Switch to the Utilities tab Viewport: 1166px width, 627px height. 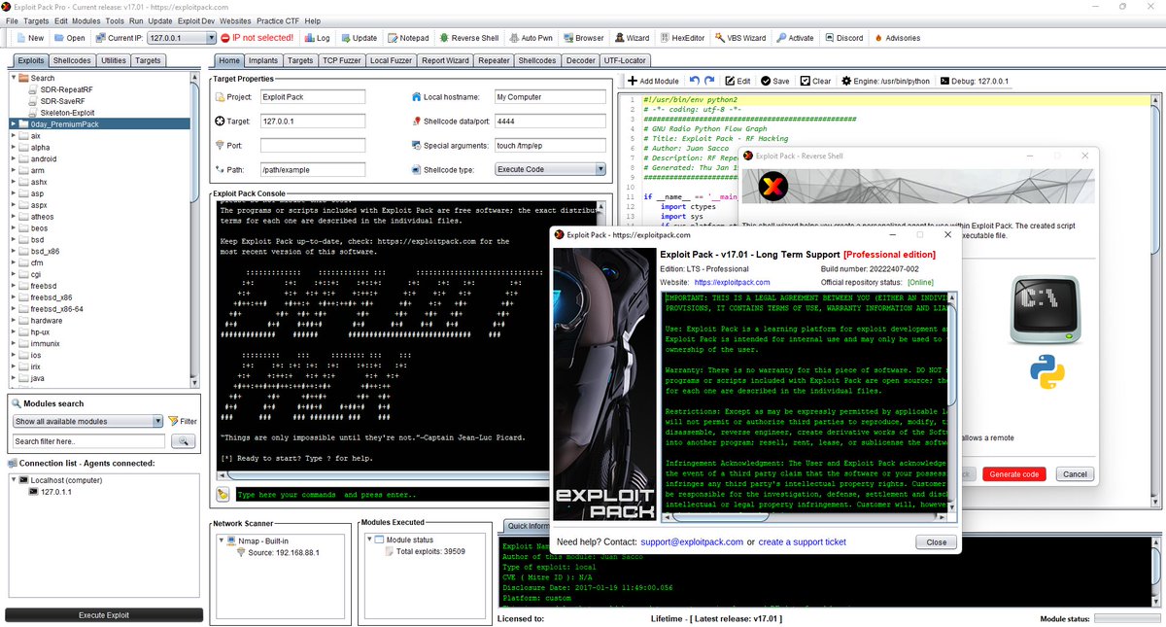pyautogui.click(x=114, y=60)
